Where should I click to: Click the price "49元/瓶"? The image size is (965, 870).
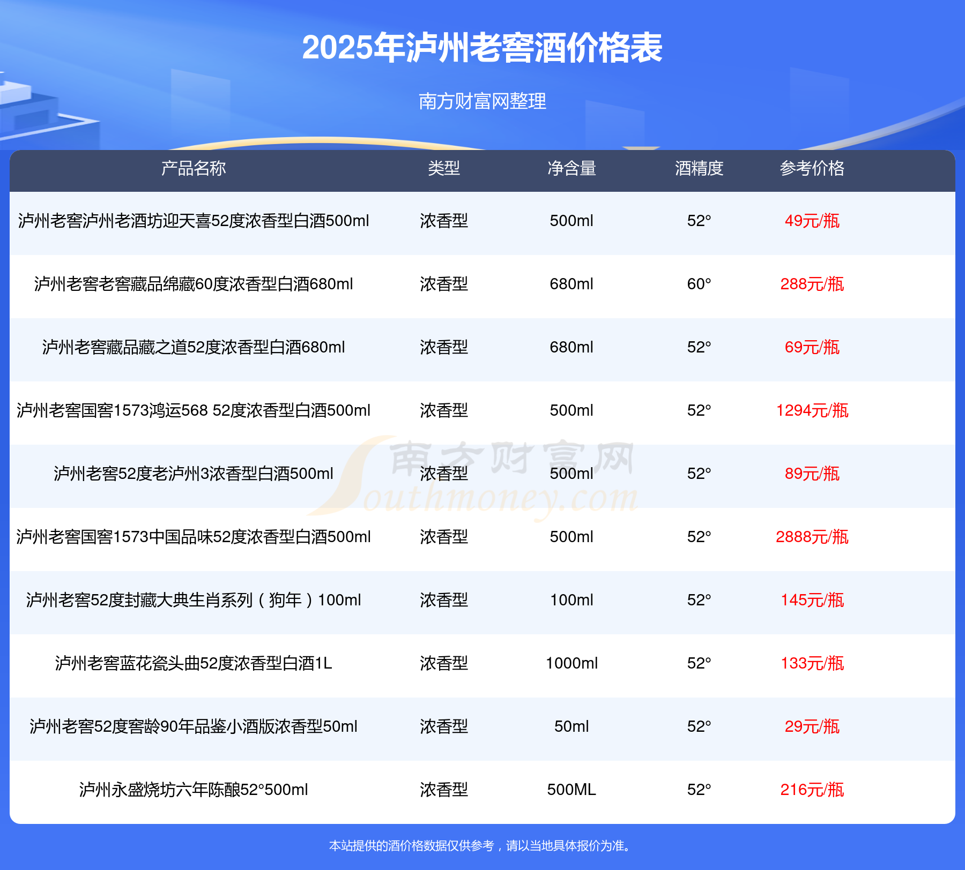point(812,221)
